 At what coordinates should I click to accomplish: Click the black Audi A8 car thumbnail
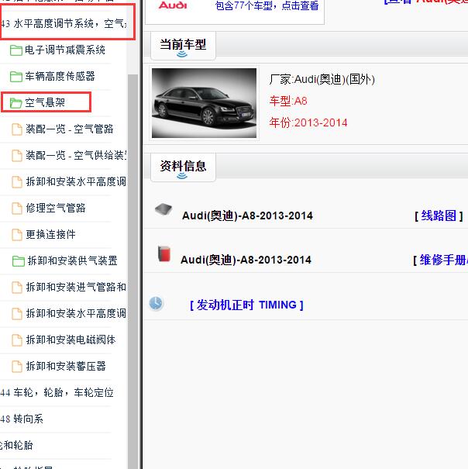coord(204,103)
